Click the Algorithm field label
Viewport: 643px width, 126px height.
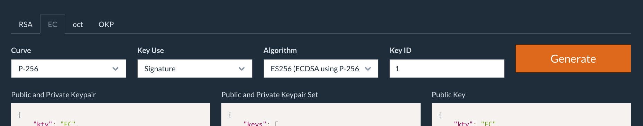point(280,50)
